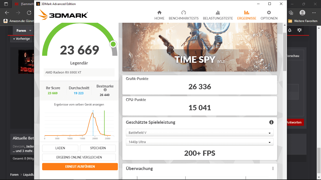Open browser tab actions menu icon
This screenshot has height=180, width=321.
pyautogui.click(x=6, y=4)
